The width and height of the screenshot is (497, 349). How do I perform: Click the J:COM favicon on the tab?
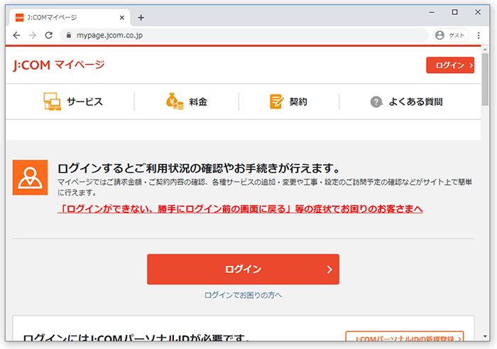point(20,18)
